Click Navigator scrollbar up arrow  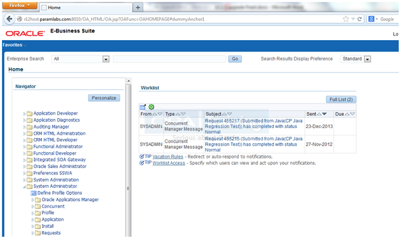pos(129,81)
